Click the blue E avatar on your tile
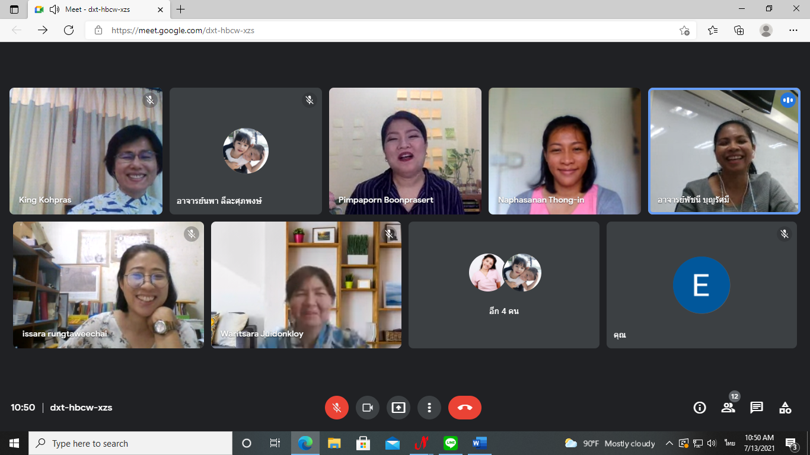 tap(701, 285)
